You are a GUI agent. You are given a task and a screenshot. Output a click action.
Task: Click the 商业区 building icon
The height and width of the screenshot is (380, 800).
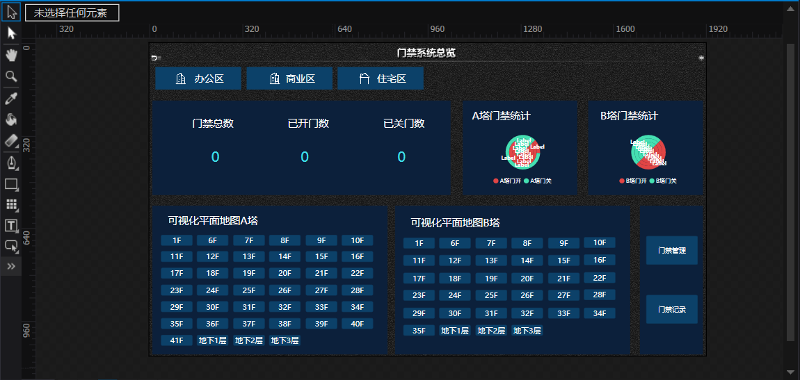[x=275, y=79]
